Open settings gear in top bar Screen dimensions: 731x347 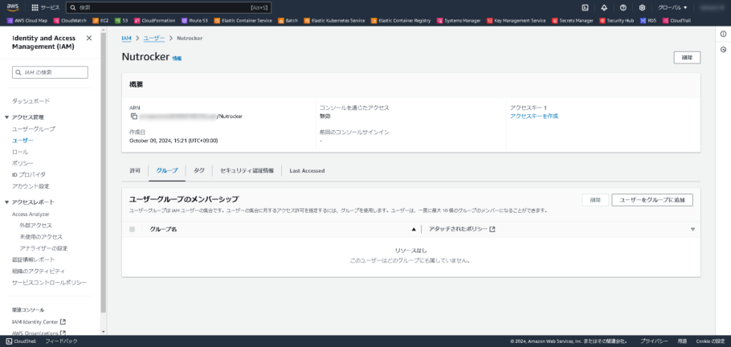pyautogui.click(x=642, y=7)
